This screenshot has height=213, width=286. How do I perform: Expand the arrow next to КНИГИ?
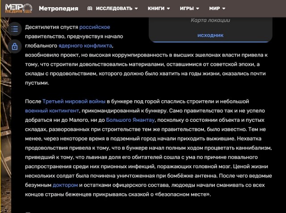pyautogui.click(x=168, y=9)
